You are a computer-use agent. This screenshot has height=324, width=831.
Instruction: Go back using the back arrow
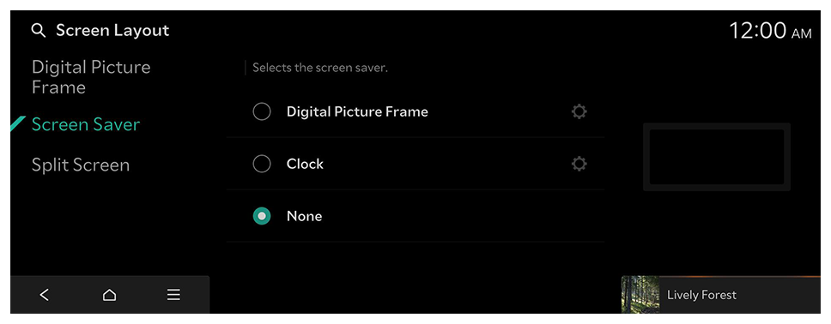point(45,295)
